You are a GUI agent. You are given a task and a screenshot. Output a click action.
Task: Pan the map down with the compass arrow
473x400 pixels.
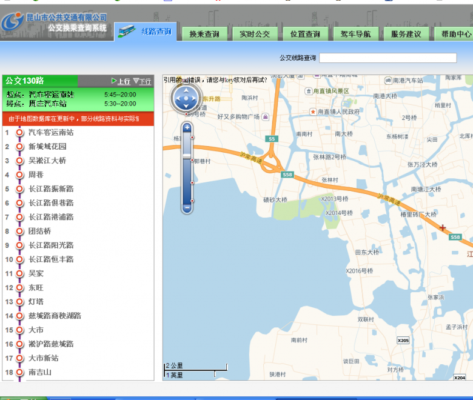pyautogui.click(x=185, y=107)
